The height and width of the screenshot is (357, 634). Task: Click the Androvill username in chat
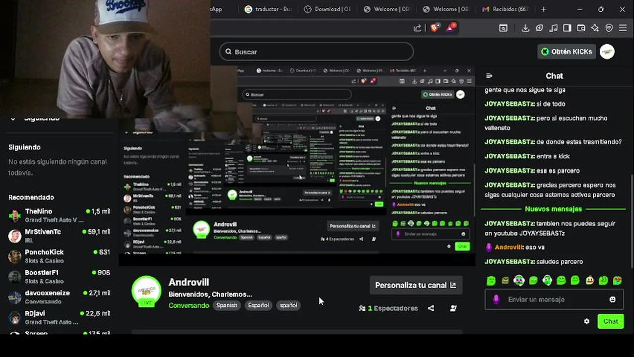pos(508,247)
